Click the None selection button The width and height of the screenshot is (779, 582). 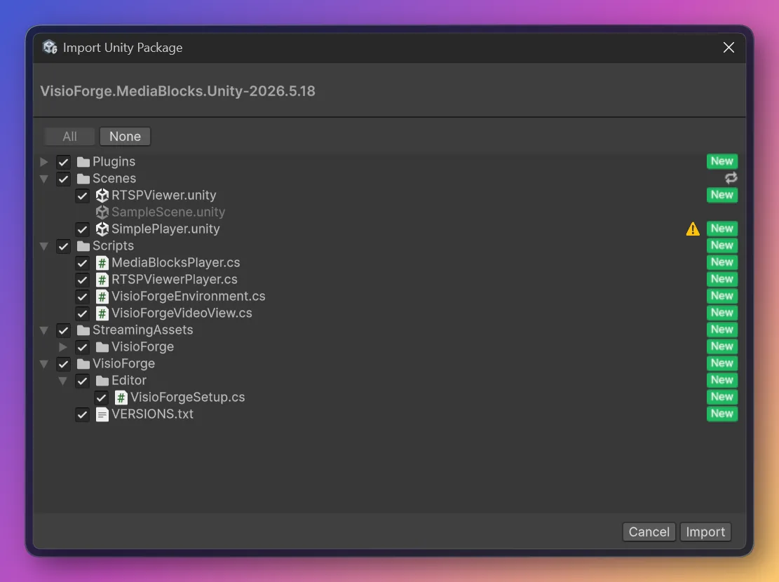click(x=125, y=136)
